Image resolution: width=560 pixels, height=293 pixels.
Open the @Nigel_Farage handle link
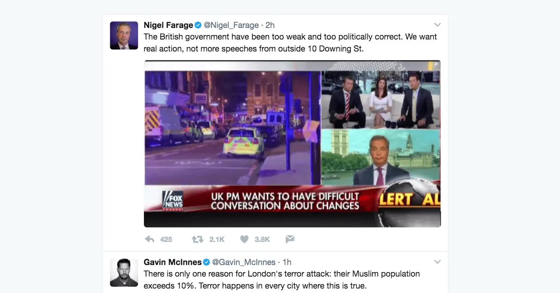pyautogui.click(x=231, y=25)
